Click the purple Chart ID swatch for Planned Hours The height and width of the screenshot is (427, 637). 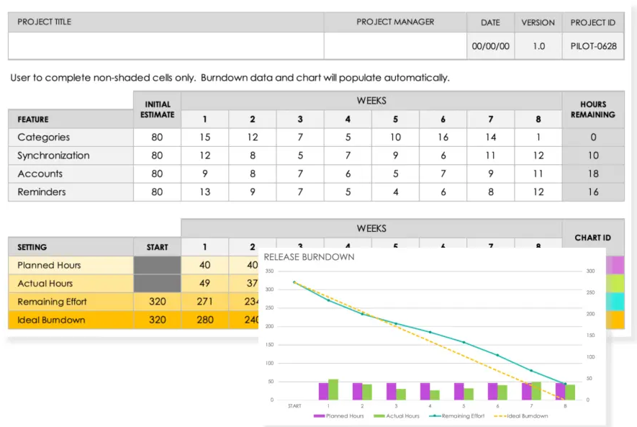click(615, 266)
